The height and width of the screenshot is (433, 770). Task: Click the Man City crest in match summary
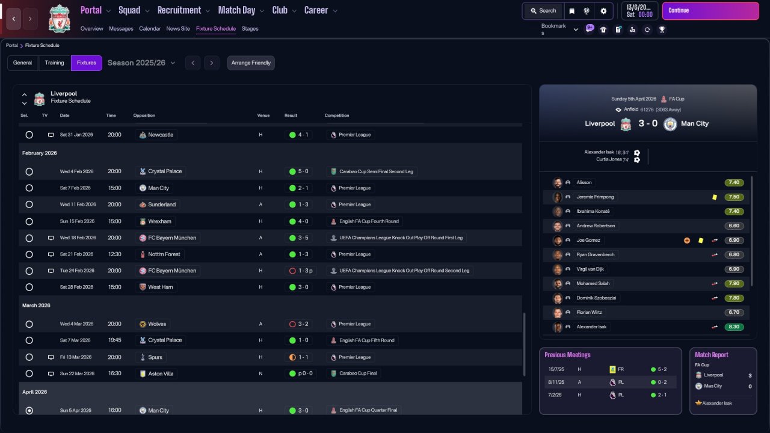(x=670, y=124)
